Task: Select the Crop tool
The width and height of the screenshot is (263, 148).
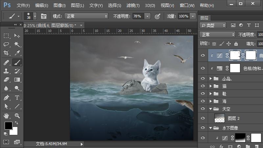Action: click(6, 53)
